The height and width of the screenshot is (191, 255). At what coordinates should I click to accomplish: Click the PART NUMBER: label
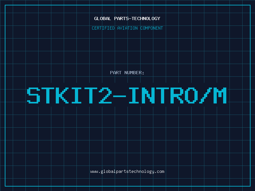tap(127, 73)
